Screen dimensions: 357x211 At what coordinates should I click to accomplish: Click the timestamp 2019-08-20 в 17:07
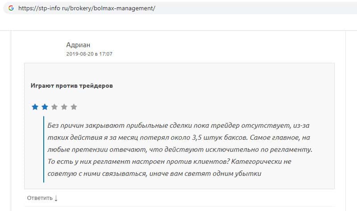pyautogui.click(x=89, y=54)
